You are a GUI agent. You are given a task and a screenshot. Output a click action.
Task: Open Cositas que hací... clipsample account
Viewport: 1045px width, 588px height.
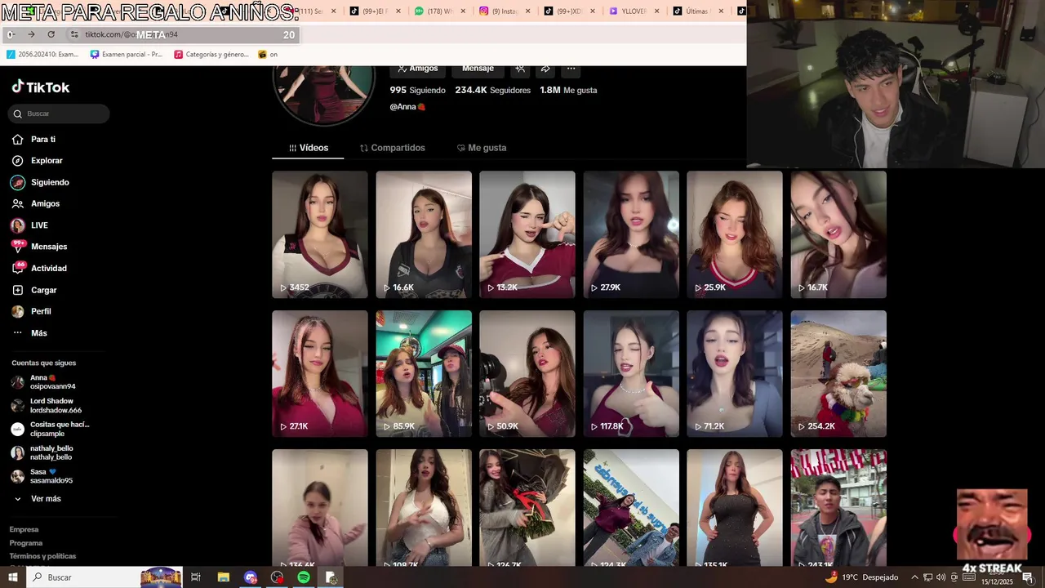point(50,430)
